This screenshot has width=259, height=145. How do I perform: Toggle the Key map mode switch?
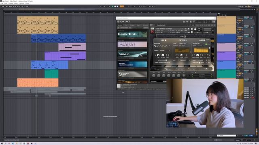242,6
